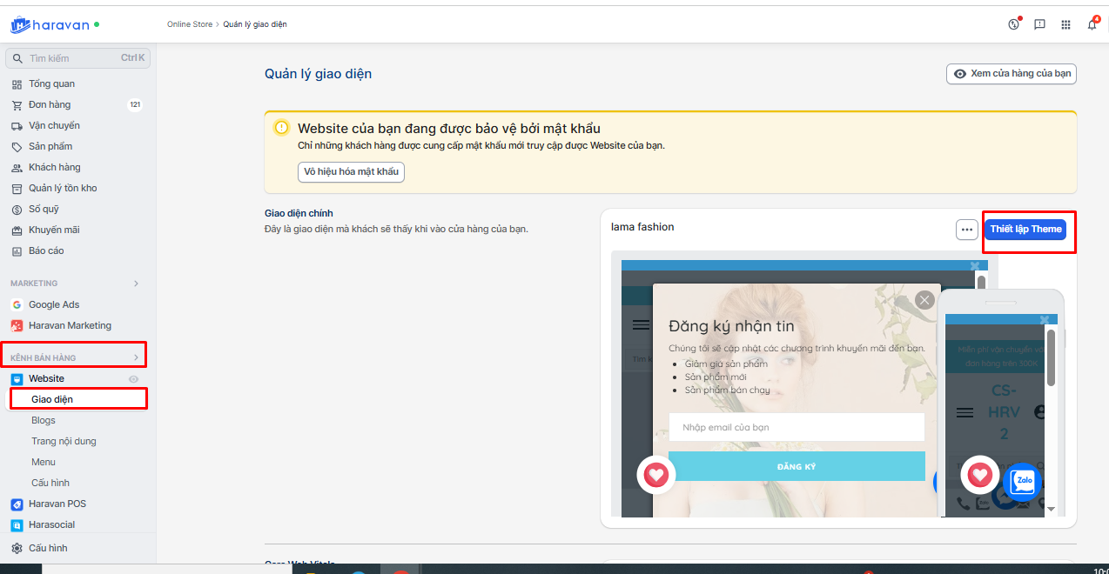Open the three-dots theme options menu
Screen dimensions: 1109x574
966,230
